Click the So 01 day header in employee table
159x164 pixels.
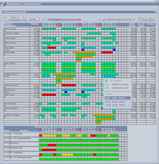(40, 25)
